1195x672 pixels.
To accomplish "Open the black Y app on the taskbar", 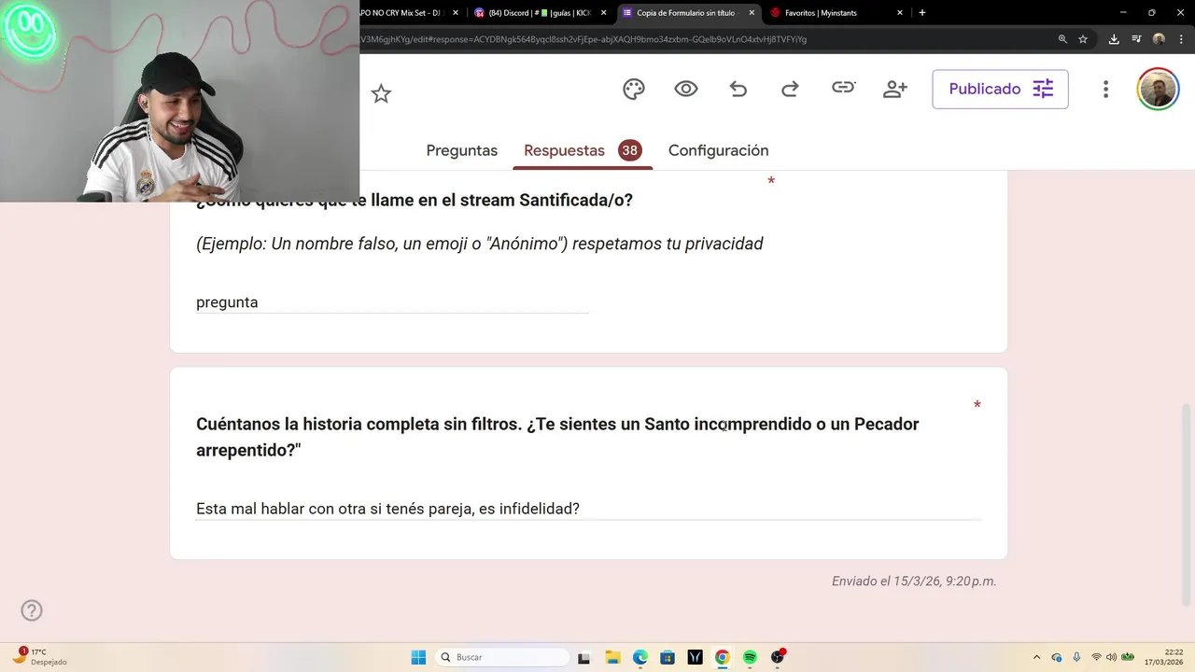I will click(x=695, y=657).
